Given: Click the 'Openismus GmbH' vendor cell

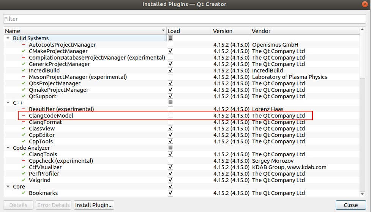Looking at the screenshot, I should (275, 45).
